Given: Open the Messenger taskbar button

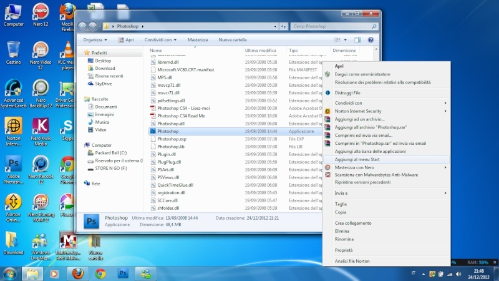Looking at the screenshot, I should click(146, 274).
